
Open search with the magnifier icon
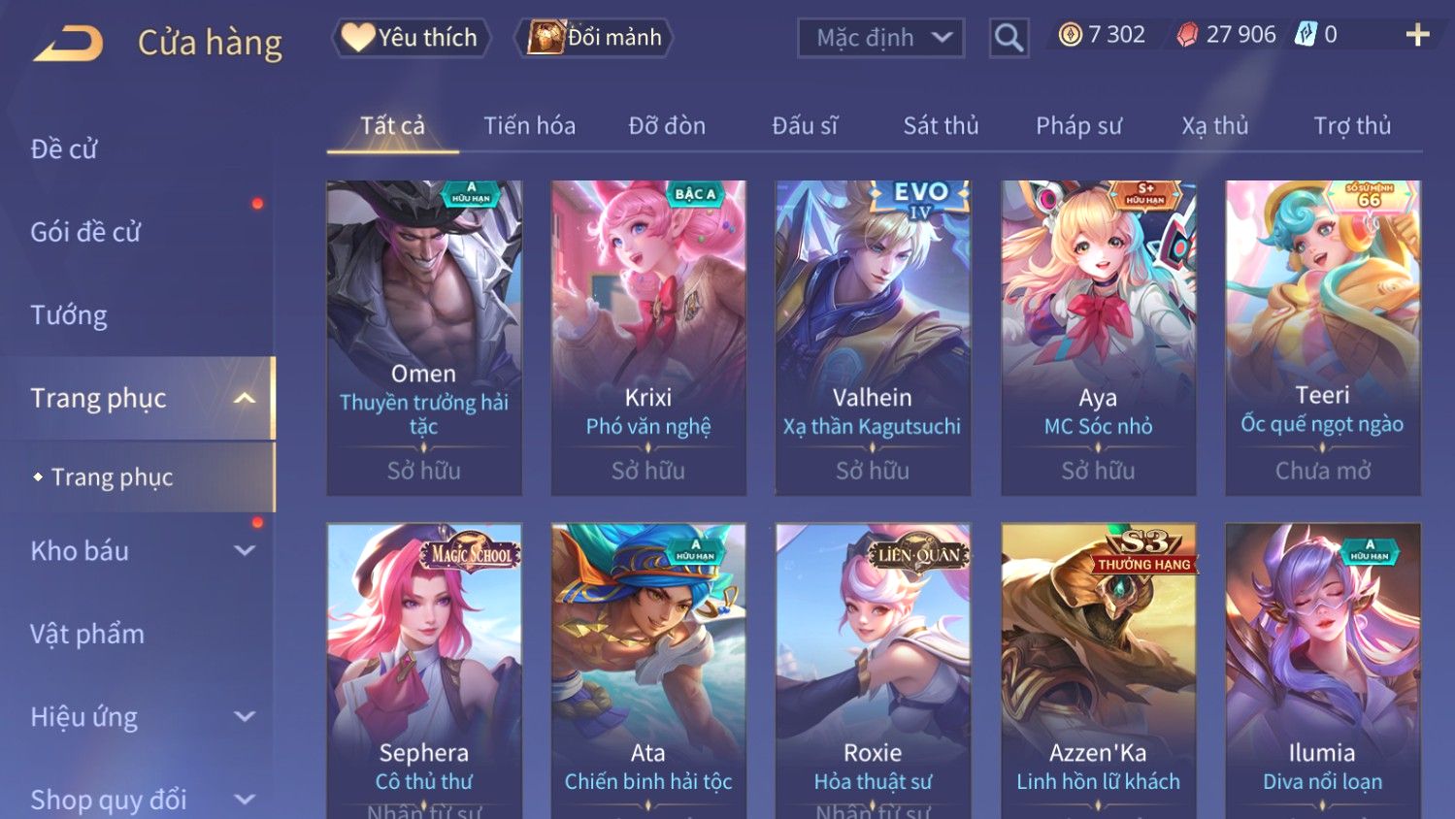pos(1009,38)
